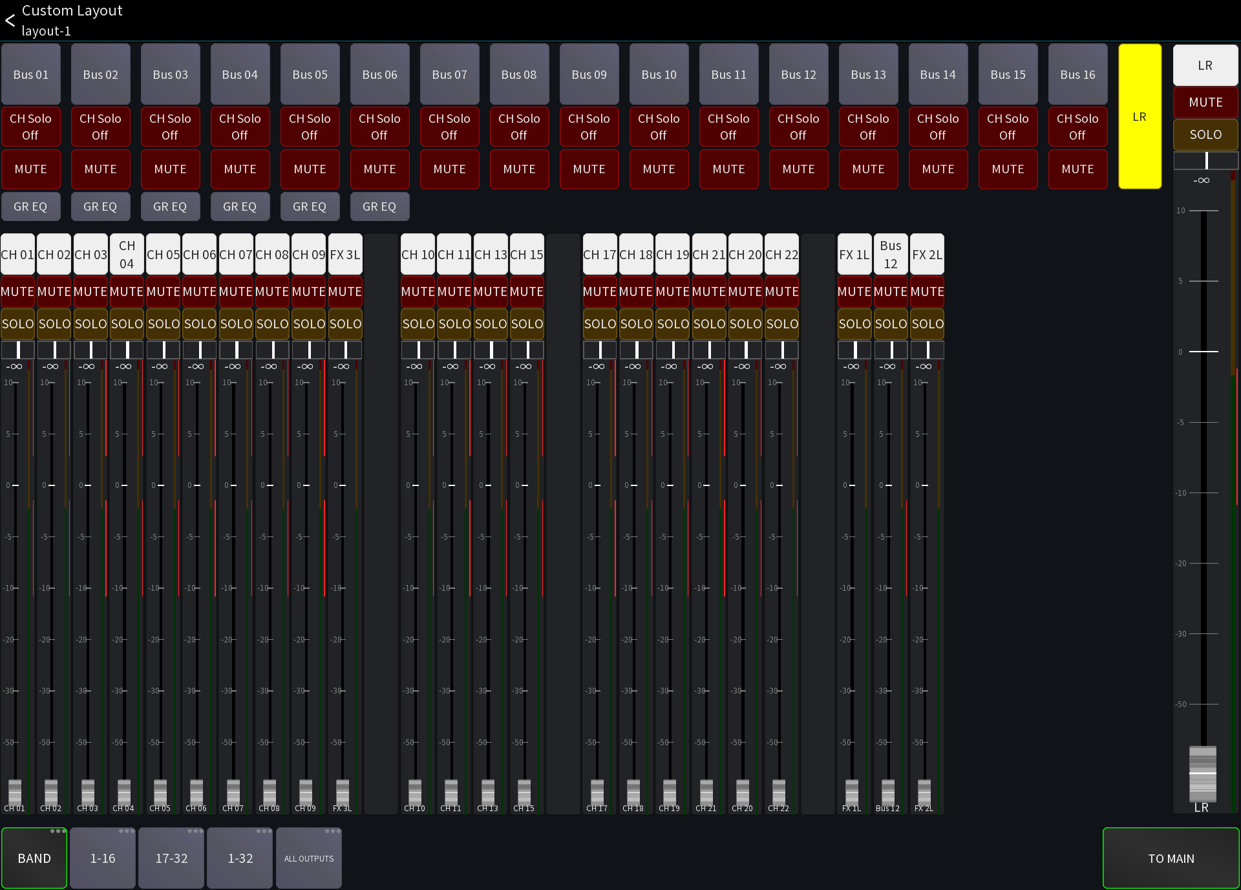The width and height of the screenshot is (1241, 890).
Task: Switch to the 17-32 tab
Action: (171, 858)
